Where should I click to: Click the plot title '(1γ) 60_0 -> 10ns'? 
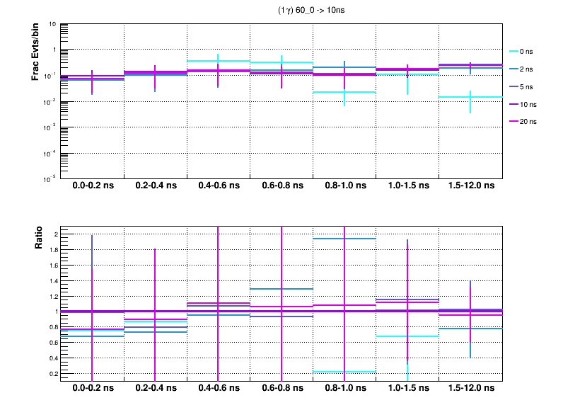(313, 11)
